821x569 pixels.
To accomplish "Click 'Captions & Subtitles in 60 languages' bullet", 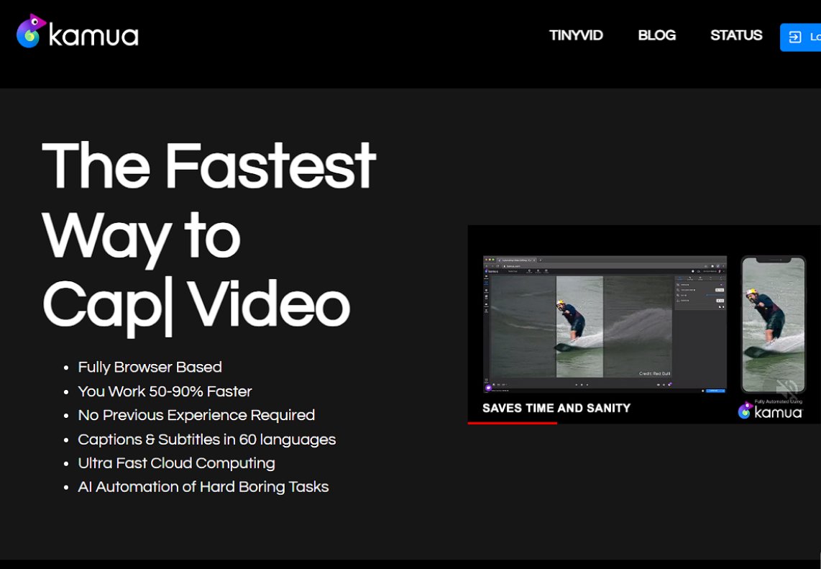I will click(x=207, y=439).
